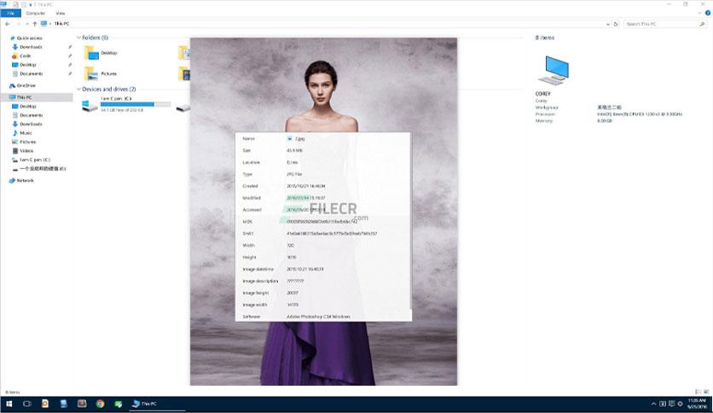
Task: Select the C: drive icon
Action: pyautogui.click(x=90, y=106)
